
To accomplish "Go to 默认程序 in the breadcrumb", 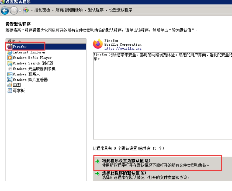I will 96,10.
